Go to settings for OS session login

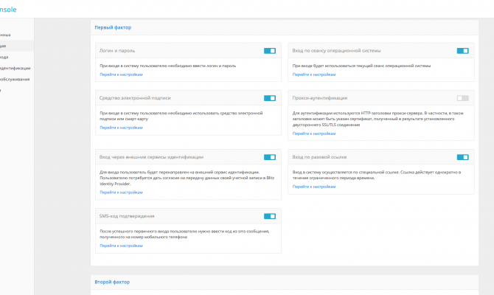pyautogui.click(x=313, y=74)
